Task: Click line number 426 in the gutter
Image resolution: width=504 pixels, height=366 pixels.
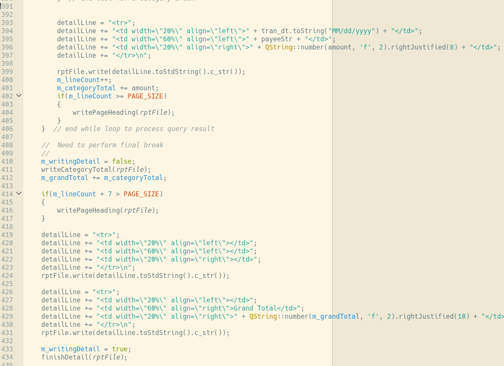Action: [7, 292]
